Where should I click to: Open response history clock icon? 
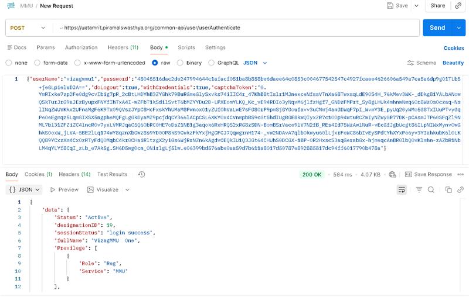tap(141, 174)
